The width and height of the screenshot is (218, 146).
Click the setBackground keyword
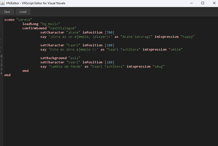(53, 58)
